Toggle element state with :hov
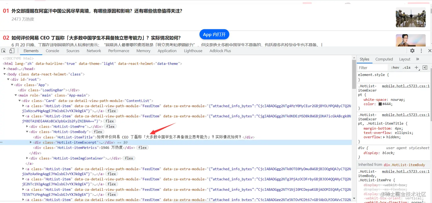 395,67
